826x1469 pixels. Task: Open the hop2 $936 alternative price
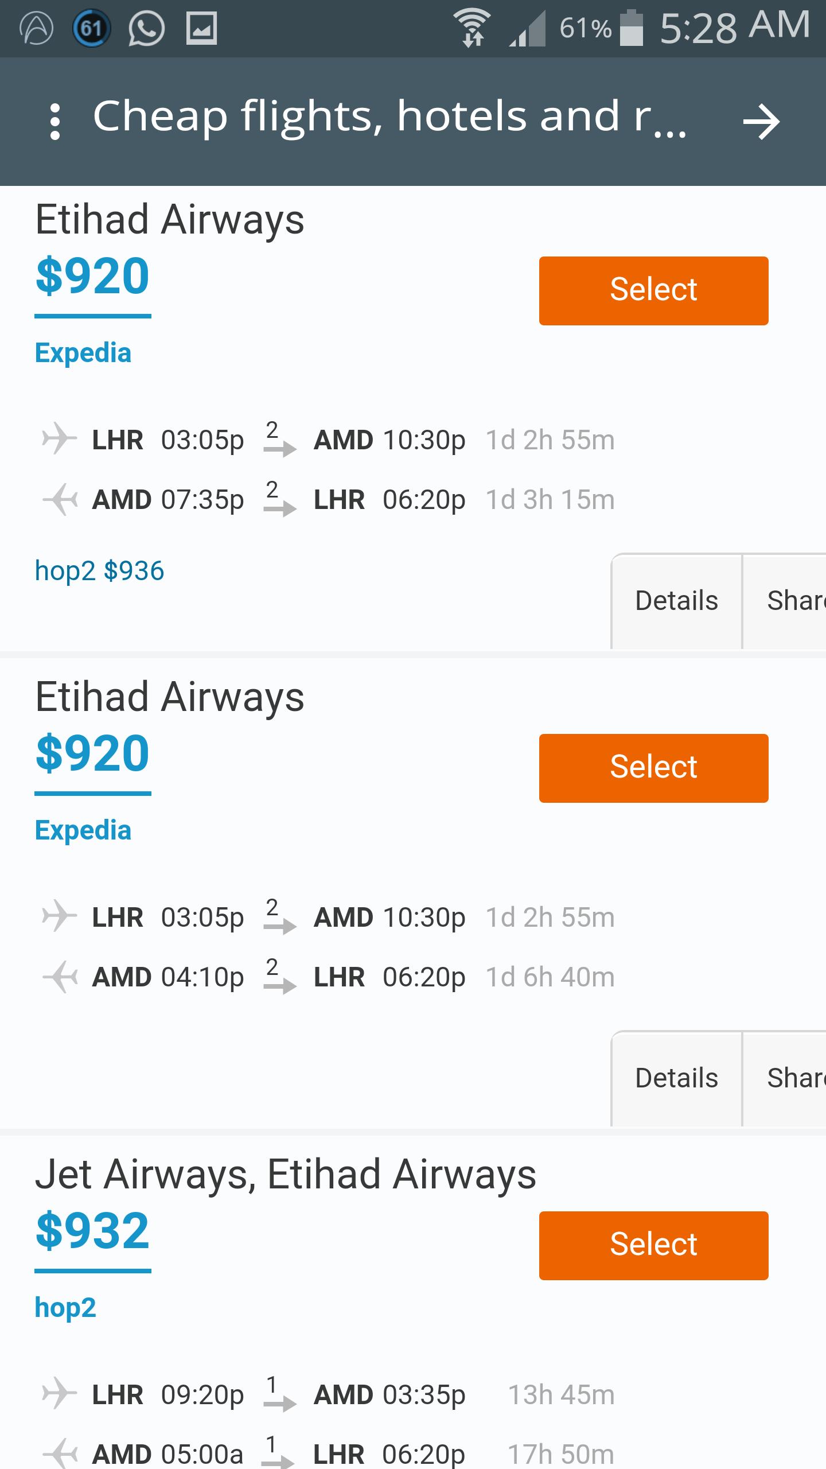tap(99, 571)
